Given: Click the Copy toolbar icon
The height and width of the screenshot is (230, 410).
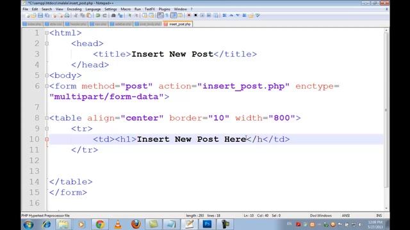Looking at the screenshot, I should click(x=83, y=15).
